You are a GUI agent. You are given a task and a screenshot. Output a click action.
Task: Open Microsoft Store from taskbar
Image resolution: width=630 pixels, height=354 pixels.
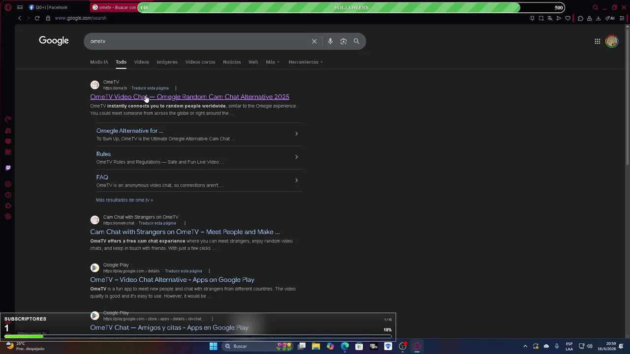click(x=359, y=346)
